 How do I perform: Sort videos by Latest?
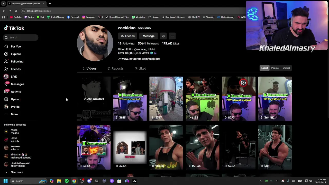pyautogui.click(x=264, y=68)
